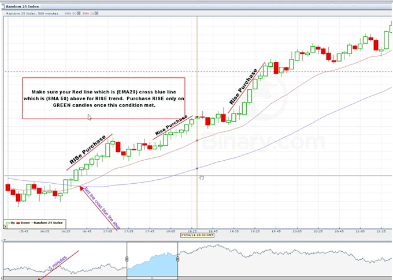The image size is (393, 280).
Task: Click the SMA 50 indicator label
Action: tap(71, 13)
